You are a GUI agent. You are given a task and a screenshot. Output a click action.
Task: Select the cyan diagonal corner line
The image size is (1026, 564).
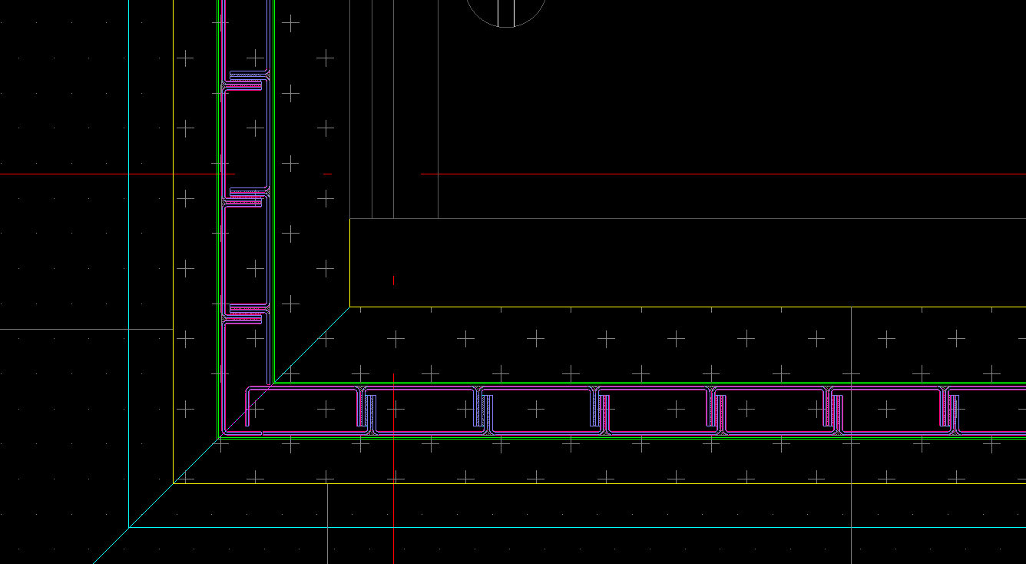[222, 435]
